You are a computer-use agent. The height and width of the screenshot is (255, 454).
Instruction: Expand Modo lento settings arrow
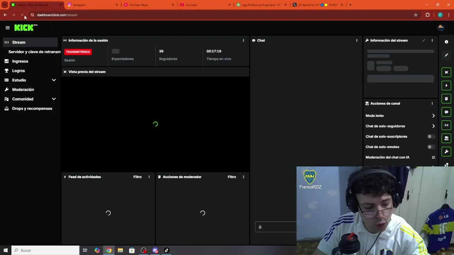click(x=433, y=116)
